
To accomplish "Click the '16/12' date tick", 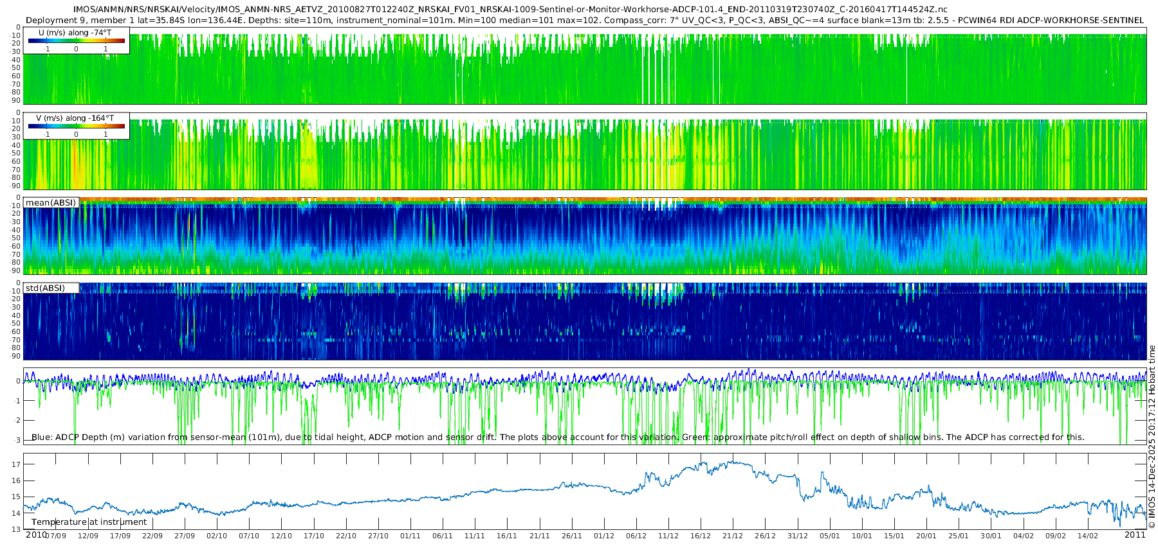I will click(701, 536).
